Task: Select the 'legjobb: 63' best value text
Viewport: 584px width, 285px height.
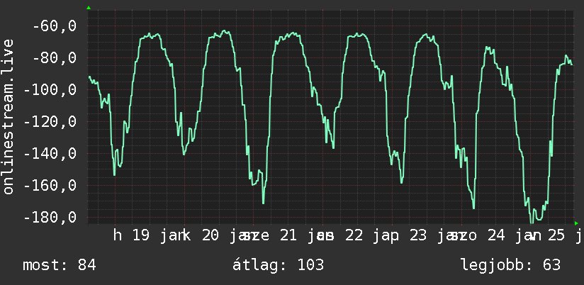Action: 510,265
